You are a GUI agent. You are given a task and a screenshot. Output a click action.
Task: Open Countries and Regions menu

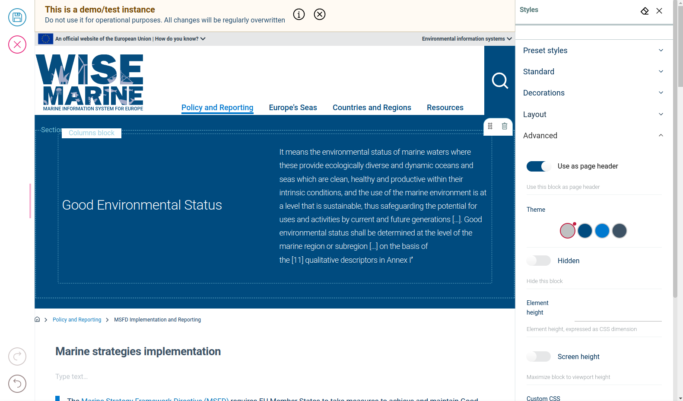coord(372,108)
